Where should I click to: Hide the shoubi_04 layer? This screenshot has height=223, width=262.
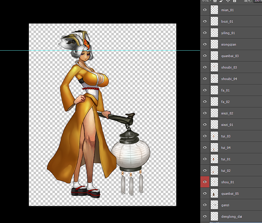(x=205, y=79)
